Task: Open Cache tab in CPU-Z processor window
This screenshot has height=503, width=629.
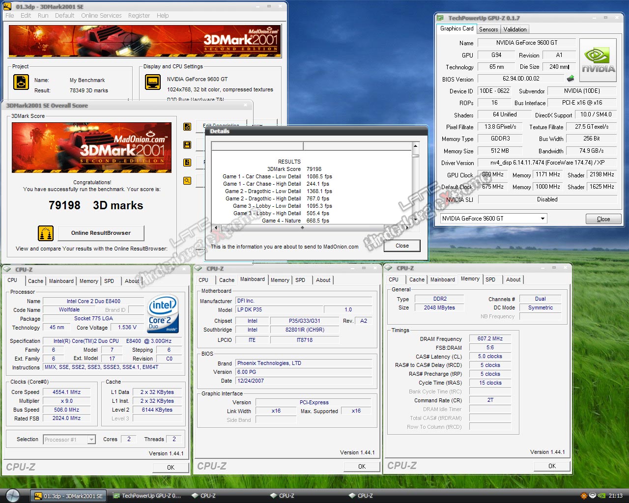Action: click(35, 281)
